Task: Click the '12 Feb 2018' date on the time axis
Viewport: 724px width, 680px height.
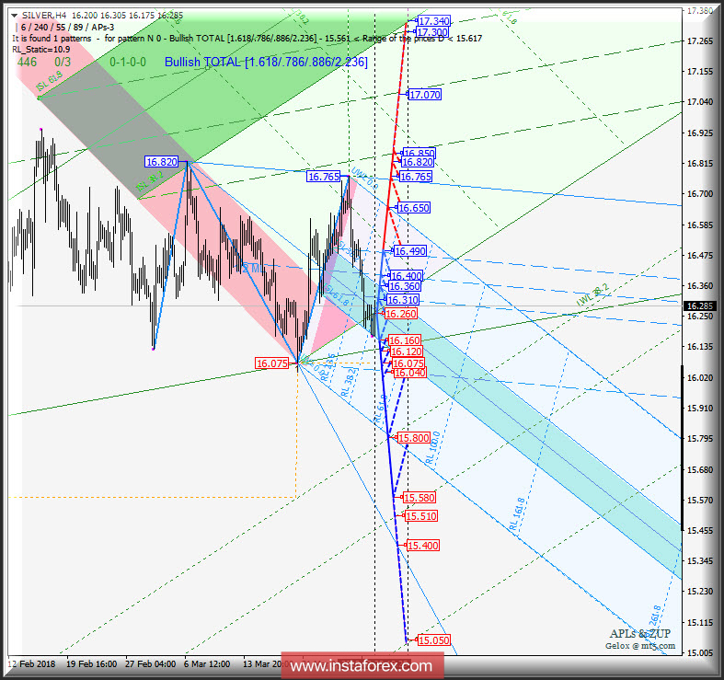Action: coord(31,664)
